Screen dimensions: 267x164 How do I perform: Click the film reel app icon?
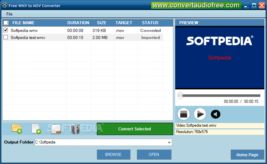pyautogui.click(x=5, y=5)
